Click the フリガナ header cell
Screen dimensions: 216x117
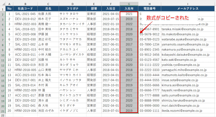coord(73,9)
